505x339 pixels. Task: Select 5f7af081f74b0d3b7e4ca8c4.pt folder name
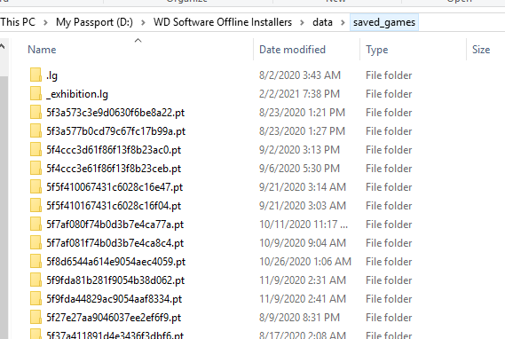(115, 243)
